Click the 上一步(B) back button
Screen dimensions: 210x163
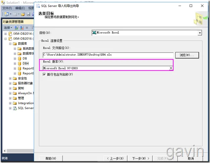click(x=115, y=158)
